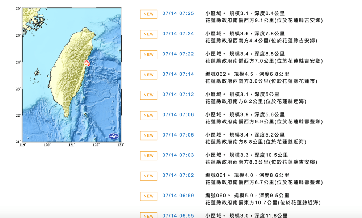This screenshot has width=362, height=218.
Task: Click the NEW badge beside 07/14 06:59
Action: [148, 196]
